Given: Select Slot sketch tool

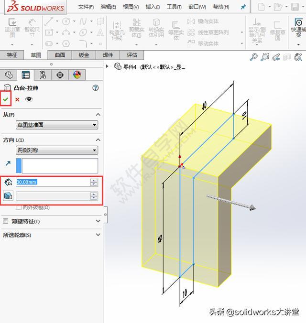Looking at the screenshot, I should pyautogui.click(x=49, y=43).
